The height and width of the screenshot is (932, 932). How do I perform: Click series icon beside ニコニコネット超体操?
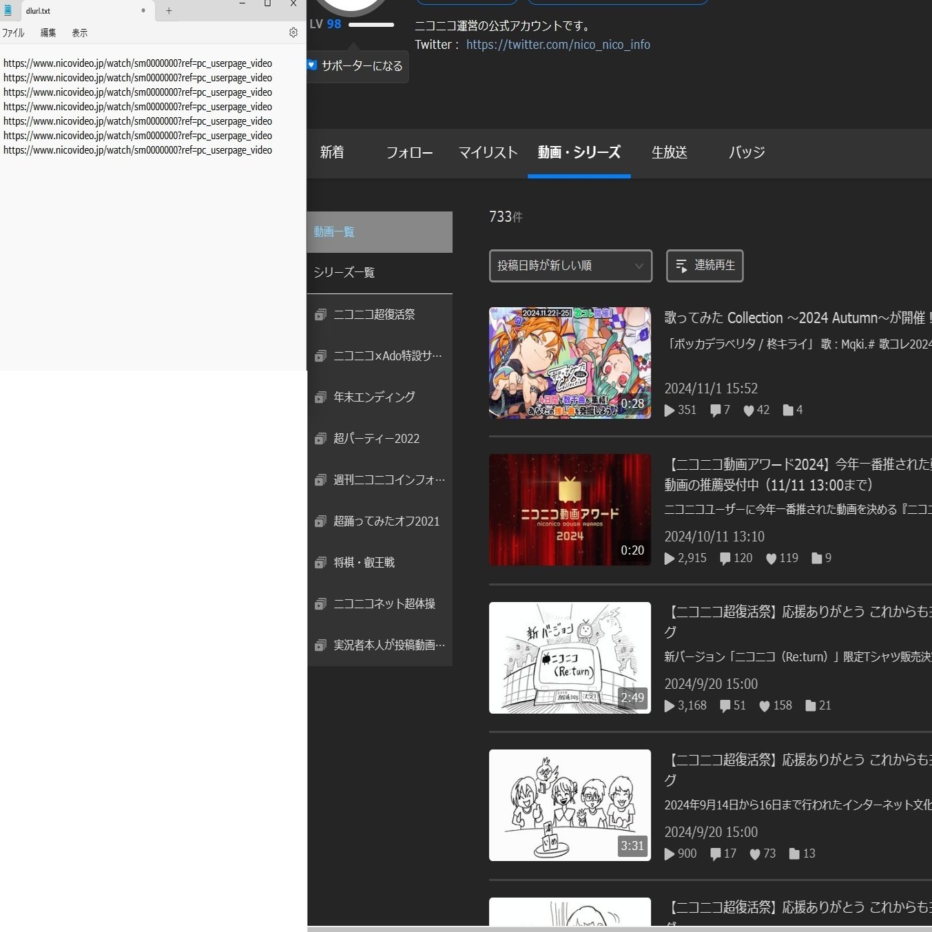[320, 604]
